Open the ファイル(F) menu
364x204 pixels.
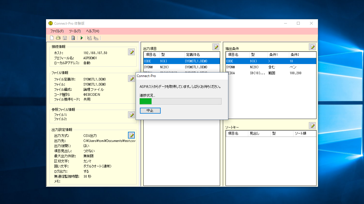point(57,31)
